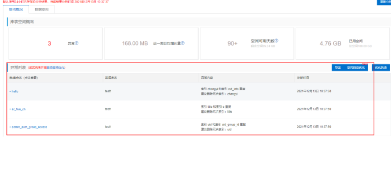
Task: Click the diagnosis time in ar_five_cn row
Action: [314, 109]
